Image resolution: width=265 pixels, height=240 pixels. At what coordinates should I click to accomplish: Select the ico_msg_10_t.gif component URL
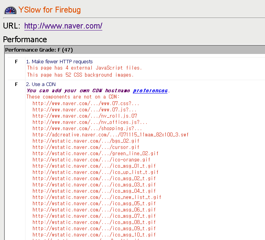[94, 235]
